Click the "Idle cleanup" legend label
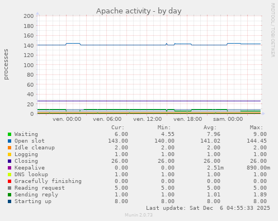Screen dimensions: 278x221 tap(35, 148)
